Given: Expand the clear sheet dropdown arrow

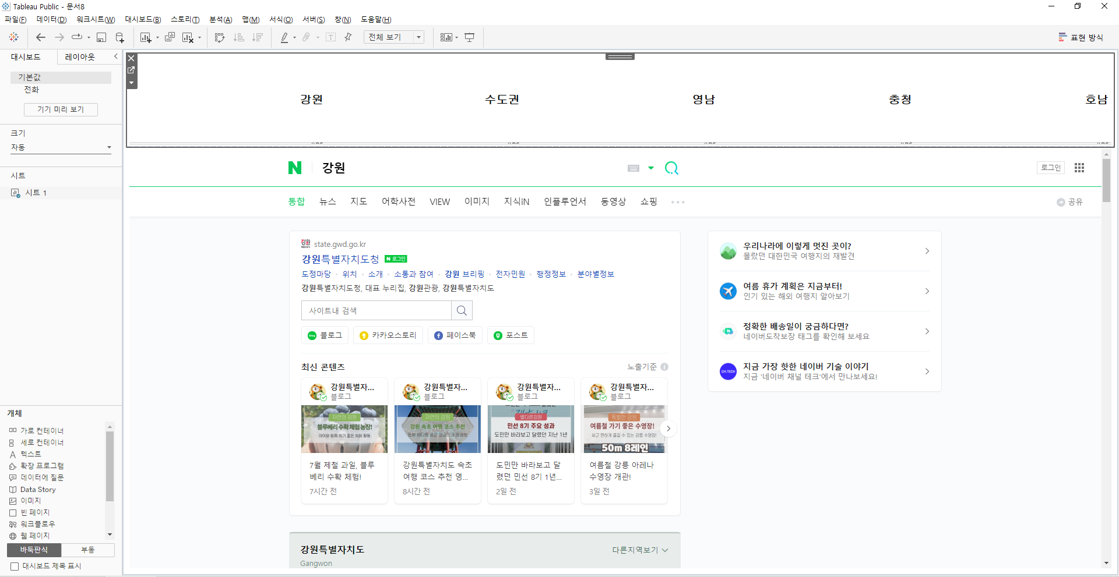Looking at the screenshot, I should point(199,38).
